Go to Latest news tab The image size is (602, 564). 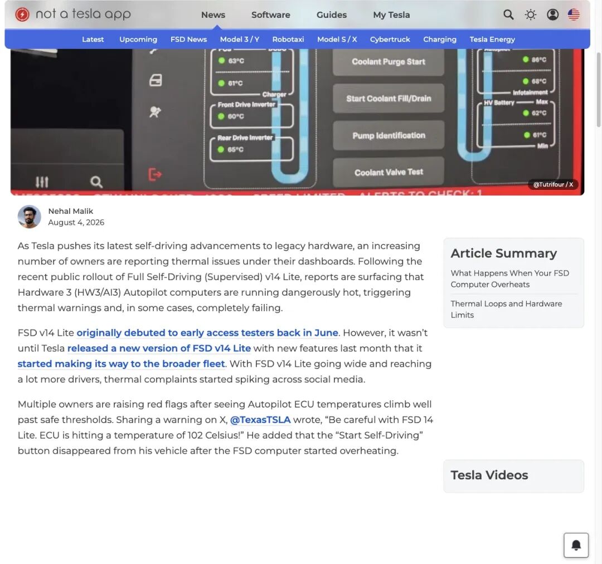click(93, 39)
